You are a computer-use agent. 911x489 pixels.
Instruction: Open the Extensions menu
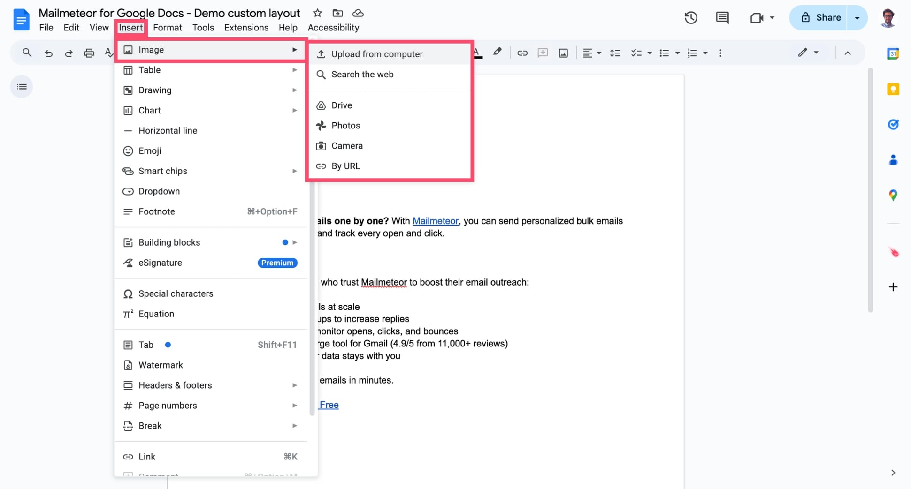[x=246, y=28]
